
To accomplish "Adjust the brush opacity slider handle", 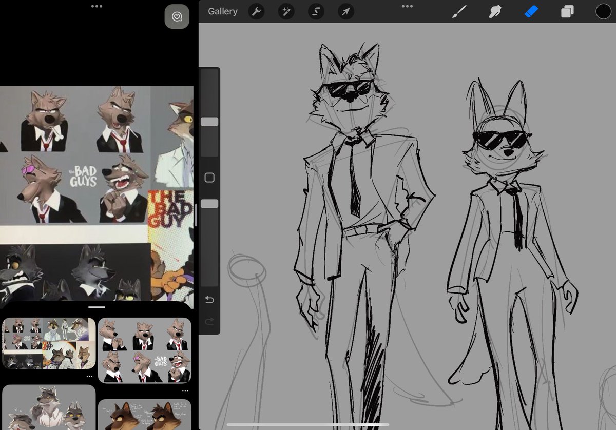I will click(x=209, y=204).
